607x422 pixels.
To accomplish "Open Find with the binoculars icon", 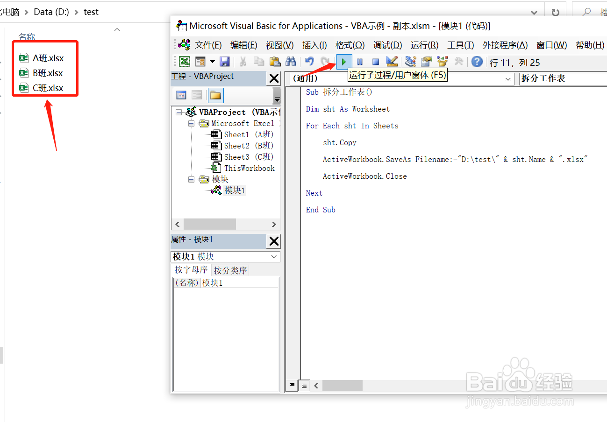I will click(x=291, y=62).
